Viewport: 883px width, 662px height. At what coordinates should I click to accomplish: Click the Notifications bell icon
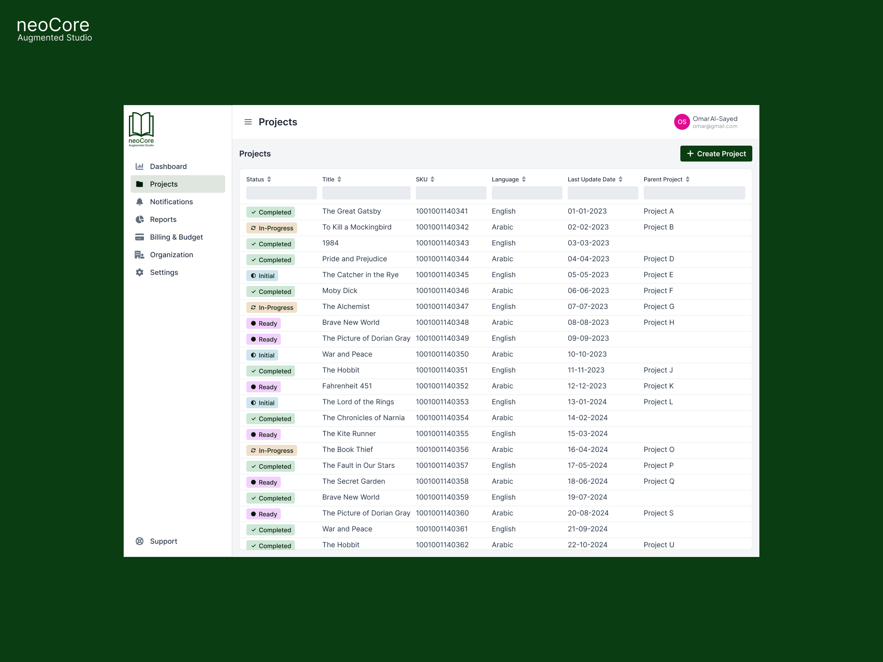[140, 202]
